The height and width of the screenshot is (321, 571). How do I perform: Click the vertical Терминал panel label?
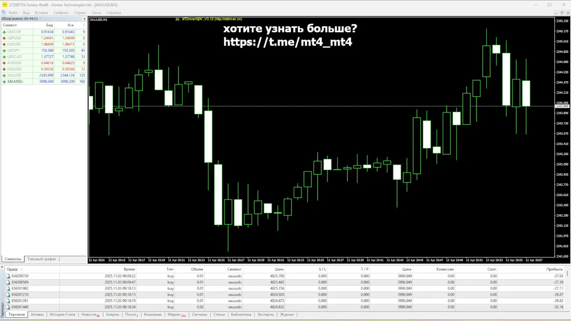click(2, 309)
